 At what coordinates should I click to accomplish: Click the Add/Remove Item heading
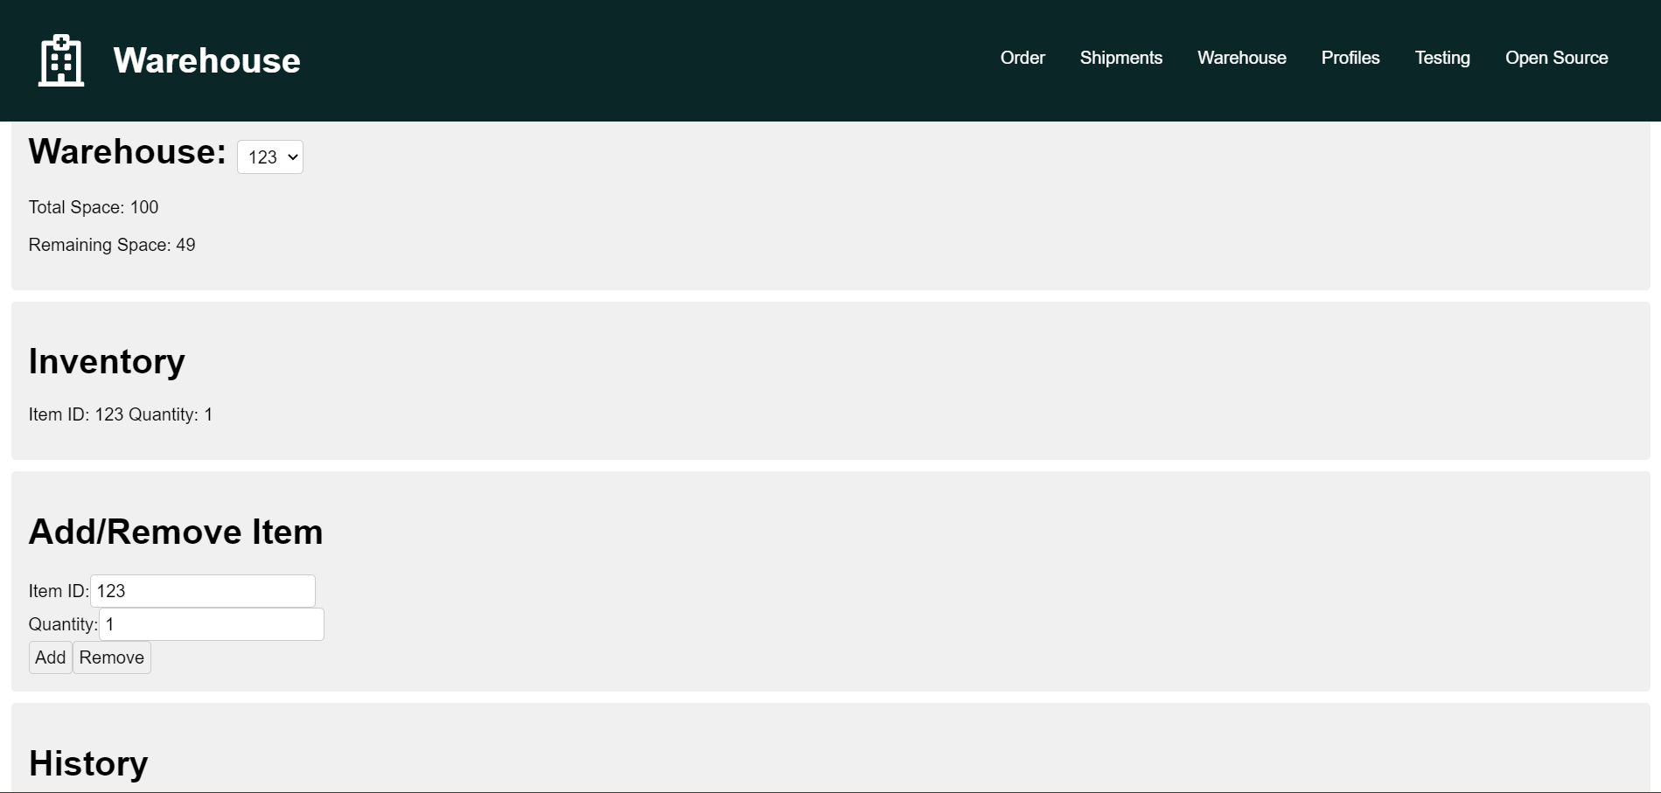coord(176,532)
